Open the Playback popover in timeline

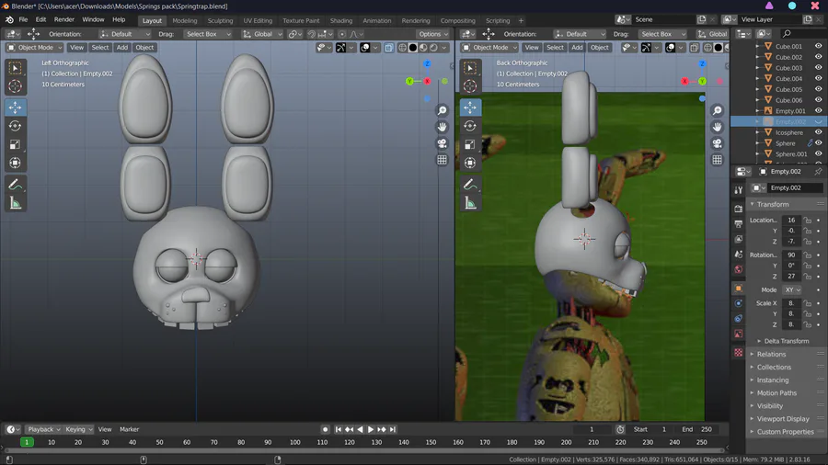(x=42, y=429)
